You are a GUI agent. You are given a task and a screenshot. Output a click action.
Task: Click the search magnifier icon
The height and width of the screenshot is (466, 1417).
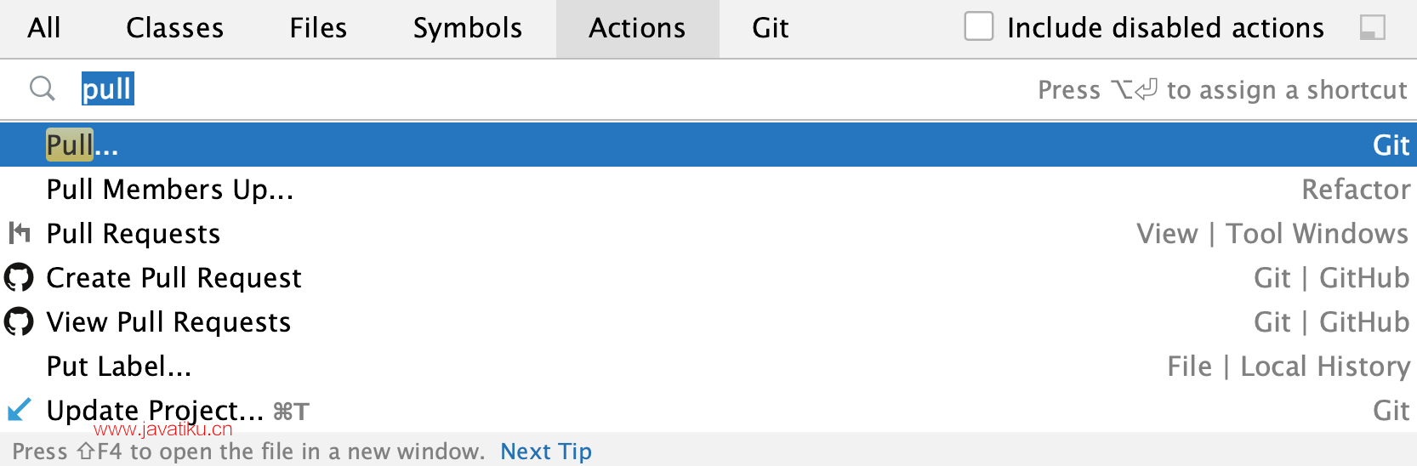point(43,88)
